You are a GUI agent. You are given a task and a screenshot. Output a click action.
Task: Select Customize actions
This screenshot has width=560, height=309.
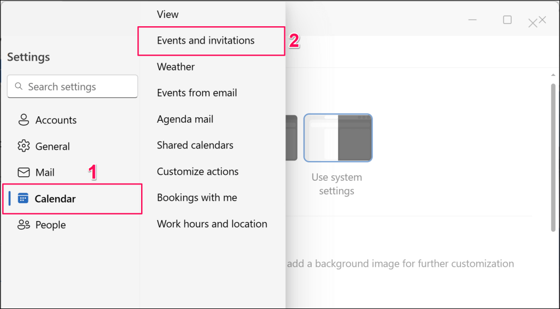[198, 171]
